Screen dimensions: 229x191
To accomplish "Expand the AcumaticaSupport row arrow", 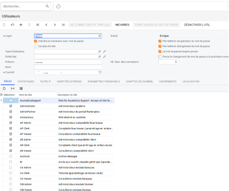I will click(1, 100).
